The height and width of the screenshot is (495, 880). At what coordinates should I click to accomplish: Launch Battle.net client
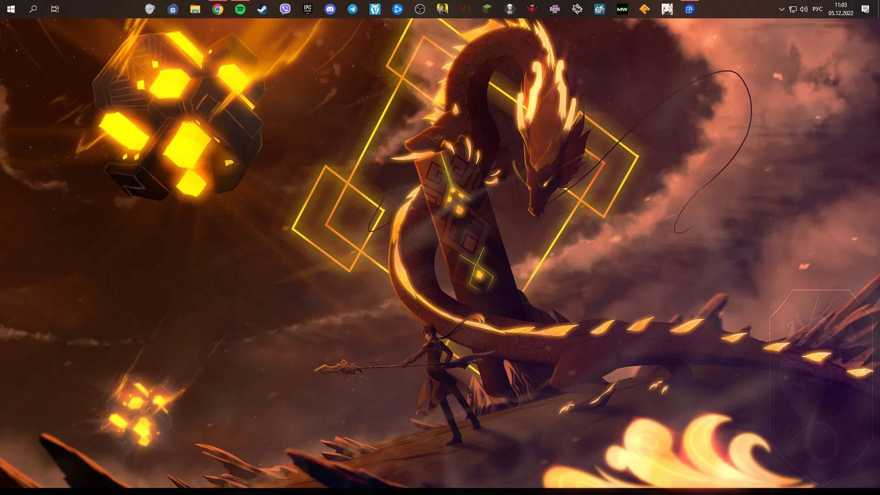click(398, 9)
